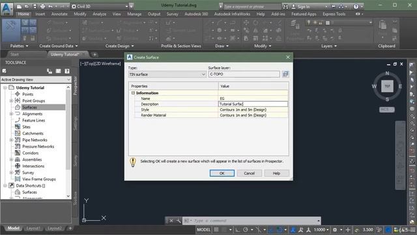Open the Annotate ribbon tab
This screenshot has width=417, height=235.
pos(59,14)
